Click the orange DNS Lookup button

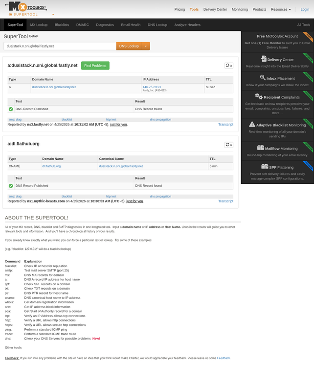[x=129, y=46]
